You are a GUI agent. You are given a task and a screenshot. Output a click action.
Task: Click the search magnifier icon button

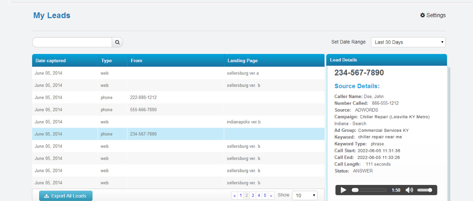click(x=118, y=42)
